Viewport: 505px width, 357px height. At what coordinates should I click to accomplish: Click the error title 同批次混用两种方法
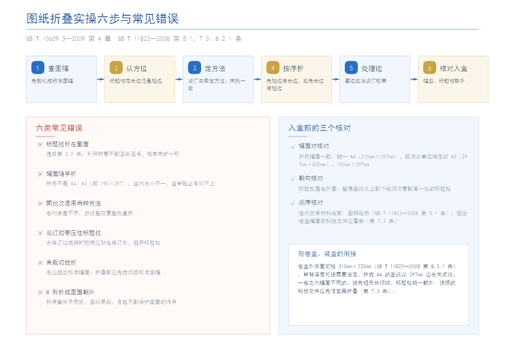point(74,203)
